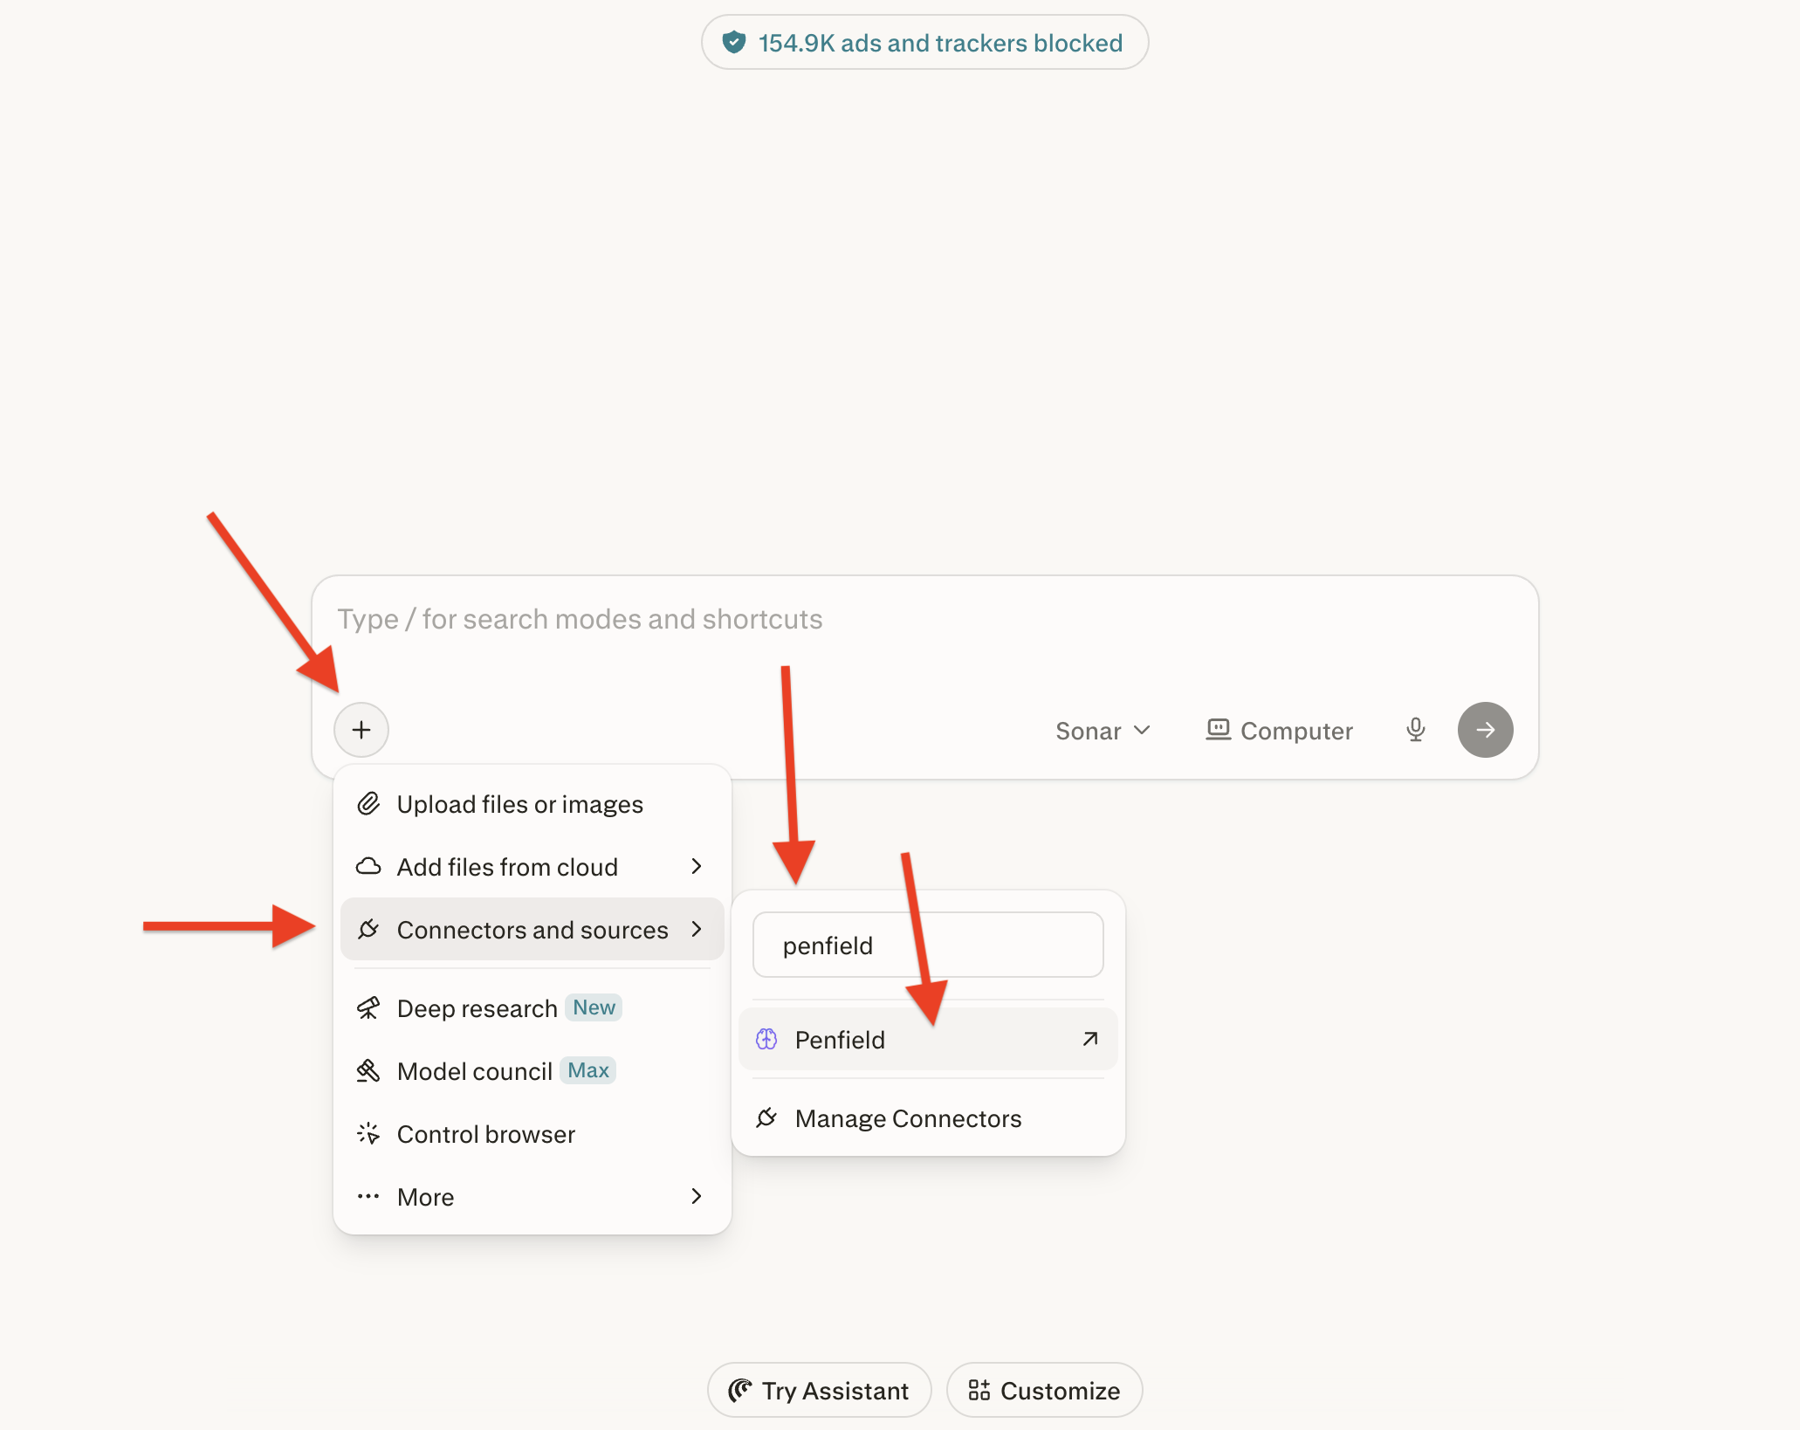This screenshot has height=1430, width=1800.
Task: Click the paperclip upload icon
Action: [x=368, y=803]
